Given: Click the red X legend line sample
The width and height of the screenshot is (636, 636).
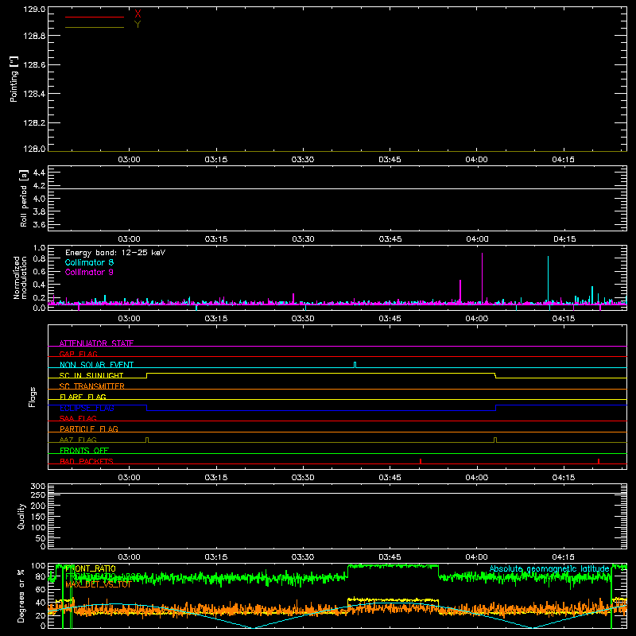Looking at the screenshot, I should click(x=95, y=17).
